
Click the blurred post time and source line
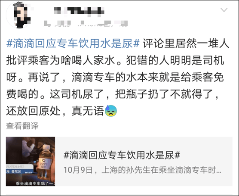pyautogui.click(x=86, y=24)
